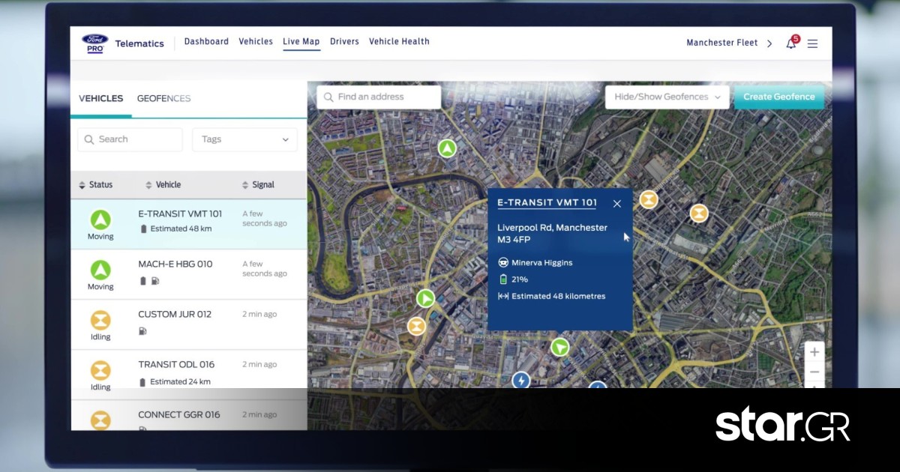Sort the list by the Signal column
This screenshot has width=900, height=472.
coord(258,185)
